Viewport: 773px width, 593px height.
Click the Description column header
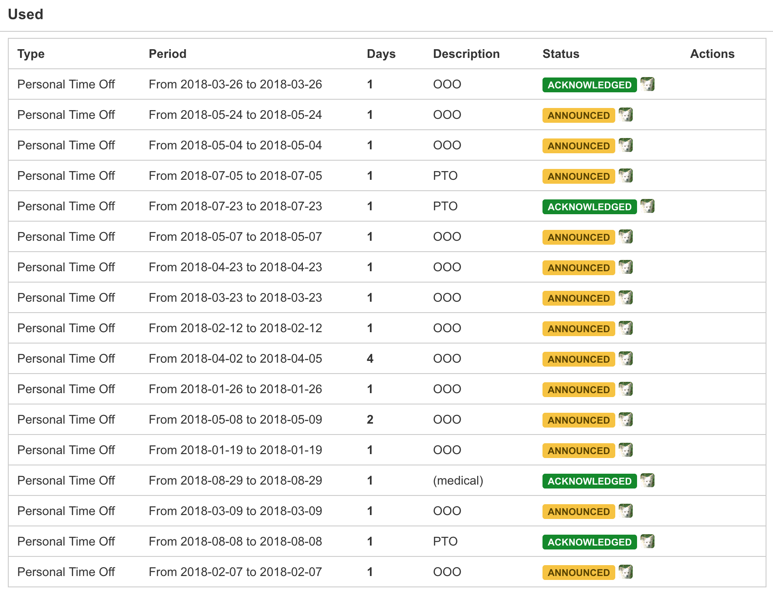click(x=466, y=54)
